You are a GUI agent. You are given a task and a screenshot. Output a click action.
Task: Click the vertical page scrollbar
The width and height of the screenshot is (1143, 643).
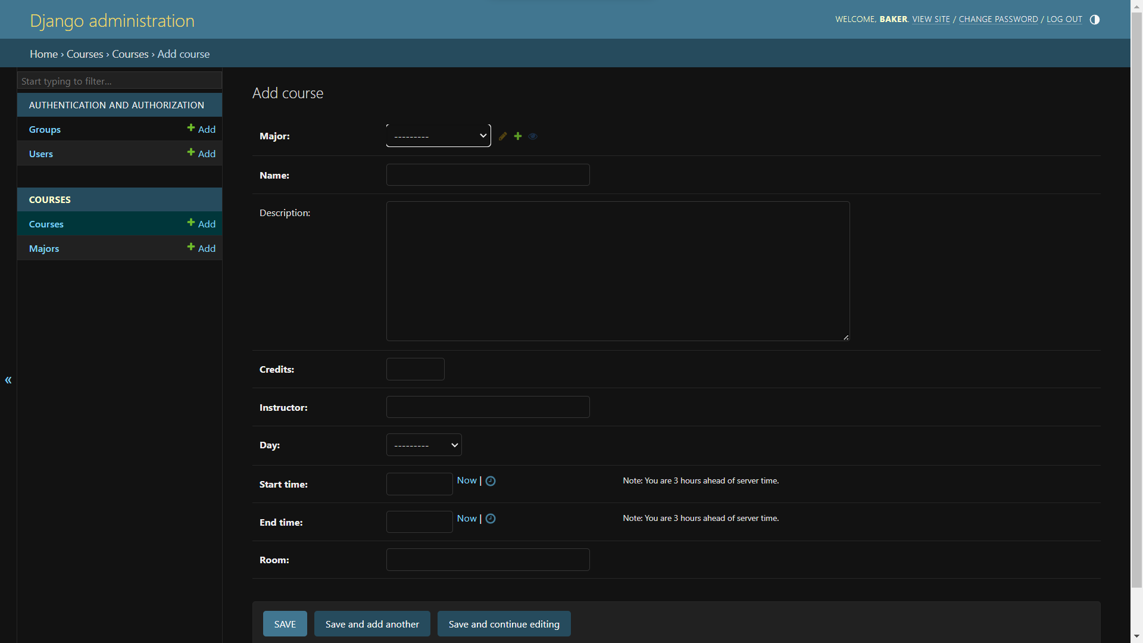coord(1136,298)
